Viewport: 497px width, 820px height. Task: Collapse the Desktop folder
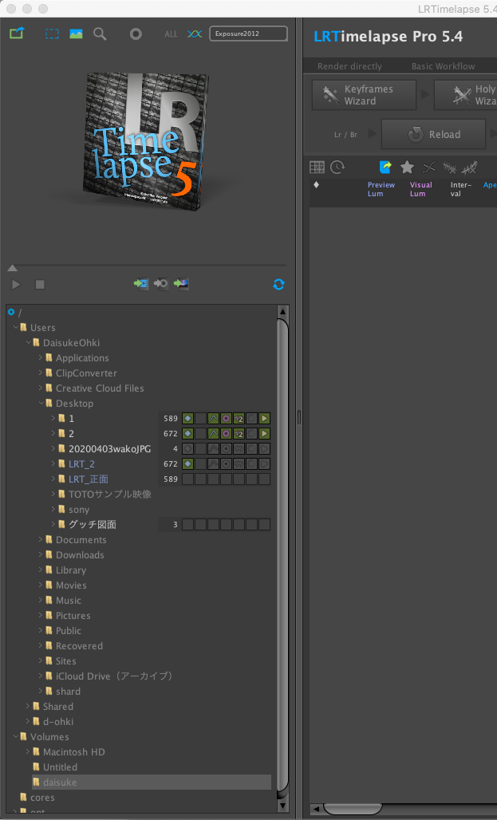pyautogui.click(x=41, y=403)
